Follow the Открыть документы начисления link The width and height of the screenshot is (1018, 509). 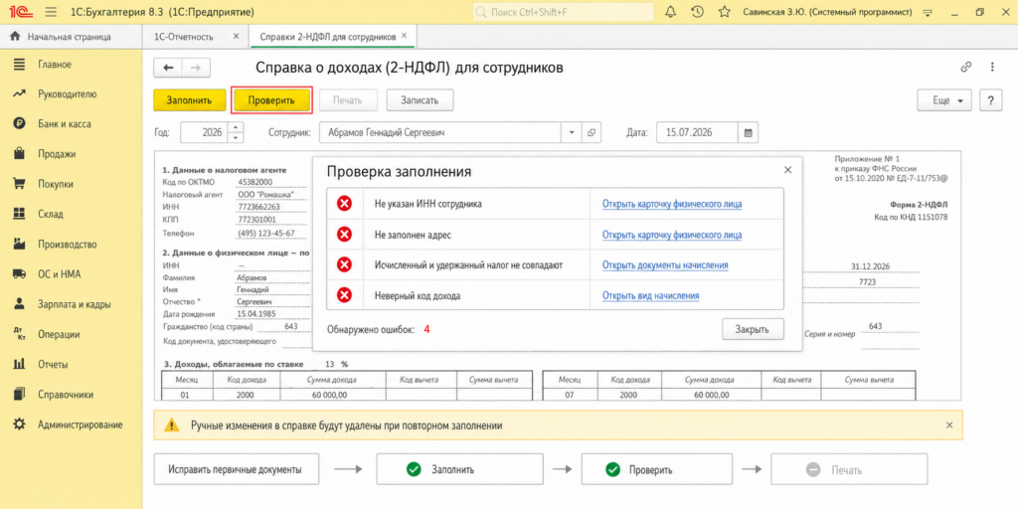(665, 264)
